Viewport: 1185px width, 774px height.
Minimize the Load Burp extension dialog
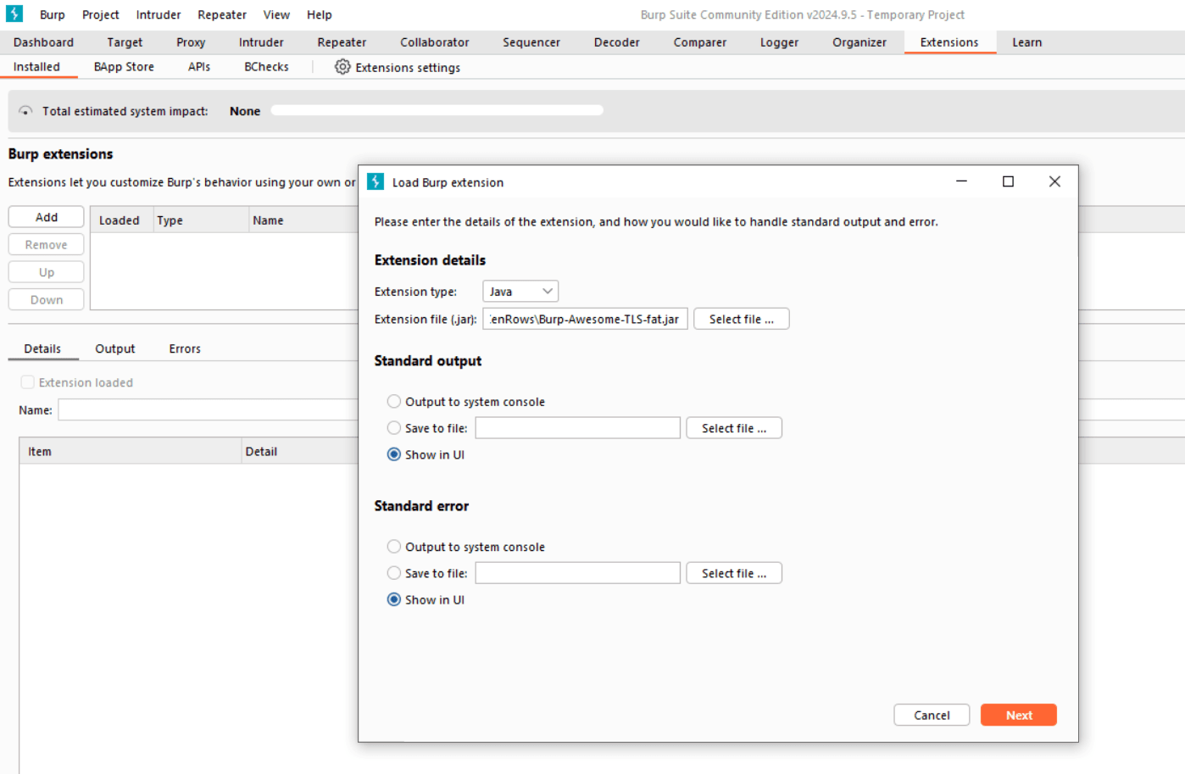coord(961,181)
